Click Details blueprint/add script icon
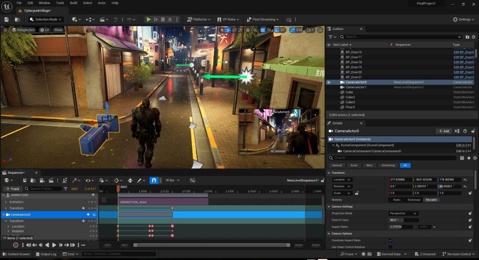Image resolution: width=479 pixels, height=260 pixels. point(457,131)
